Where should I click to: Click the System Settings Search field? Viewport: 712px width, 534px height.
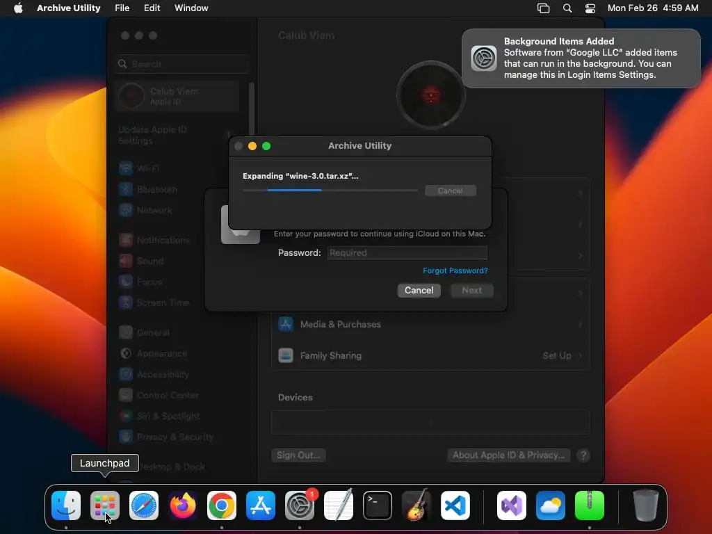pyautogui.click(x=182, y=64)
